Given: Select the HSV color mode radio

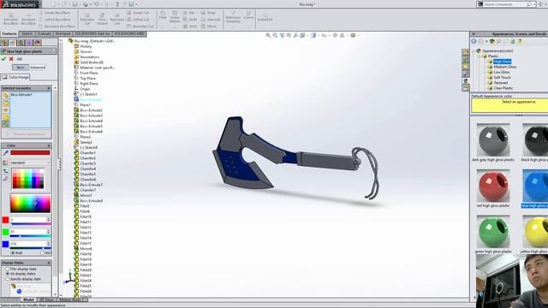Looking at the screenshot, I should (x=42, y=252).
